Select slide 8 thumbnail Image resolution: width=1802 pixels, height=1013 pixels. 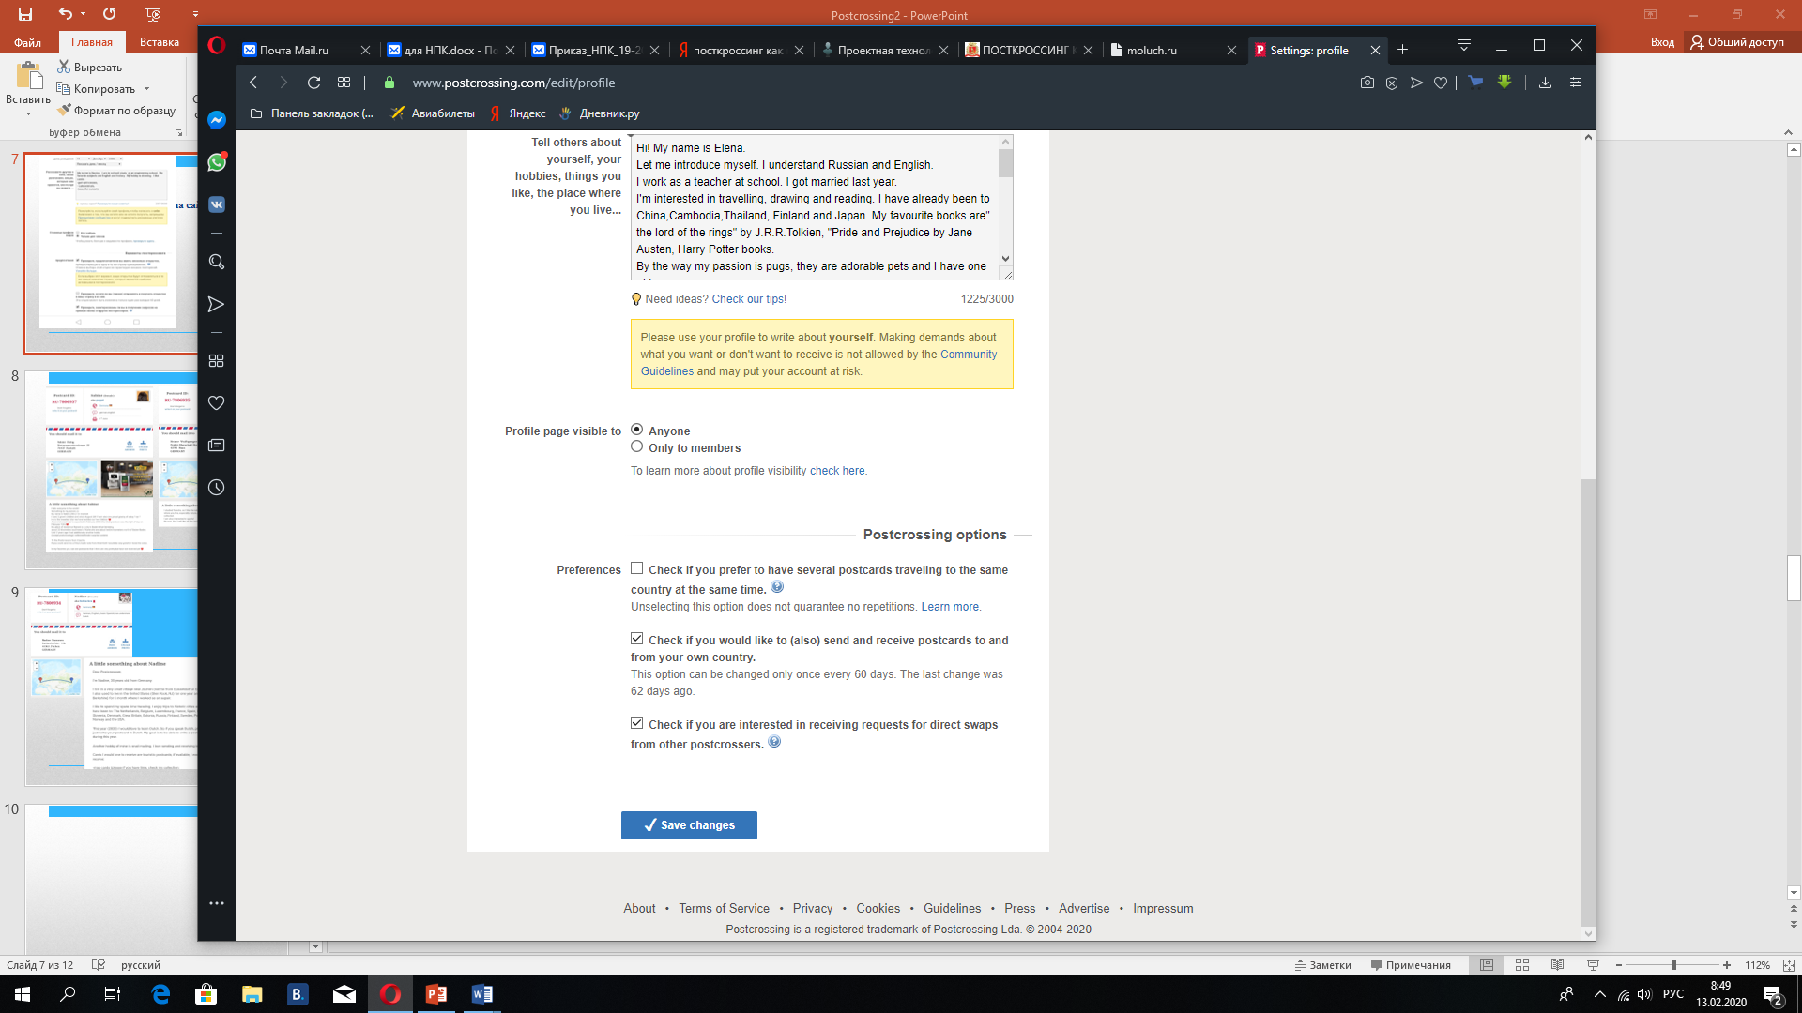coord(111,469)
